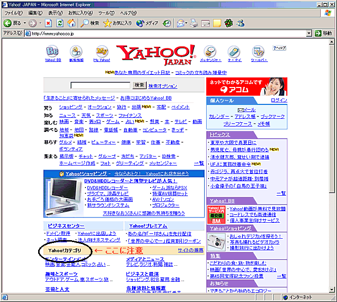Viewport: 337px width, 302px height.
Task: Click the Windows flag logo in menu bar
Action: [328, 13]
